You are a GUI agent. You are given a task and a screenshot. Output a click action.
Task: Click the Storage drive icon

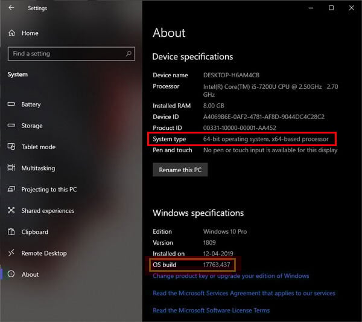(x=11, y=125)
